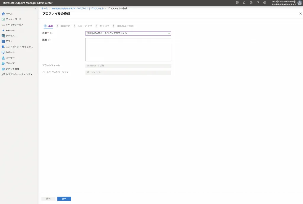Click the 説明 text area
The image size is (303, 204).
pos(128,50)
